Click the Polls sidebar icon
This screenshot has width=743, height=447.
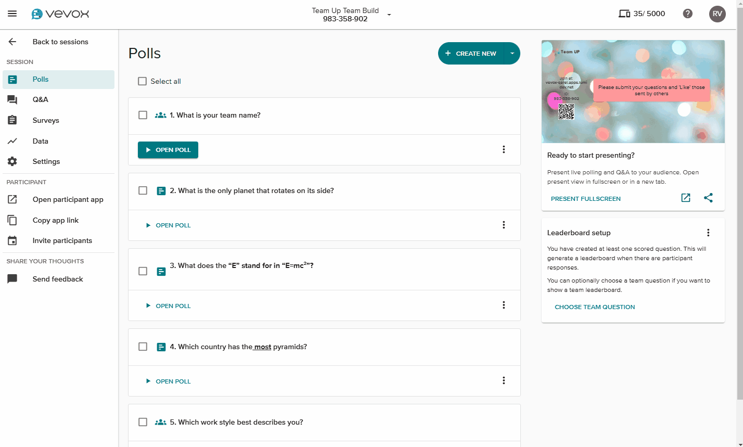[x=12, y=80]
